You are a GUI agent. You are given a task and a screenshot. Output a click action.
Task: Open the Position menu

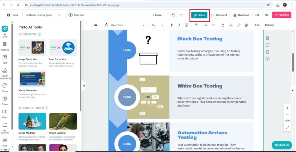coord(269,25)
